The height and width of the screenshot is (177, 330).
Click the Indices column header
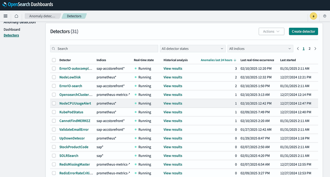coord(101,60)
